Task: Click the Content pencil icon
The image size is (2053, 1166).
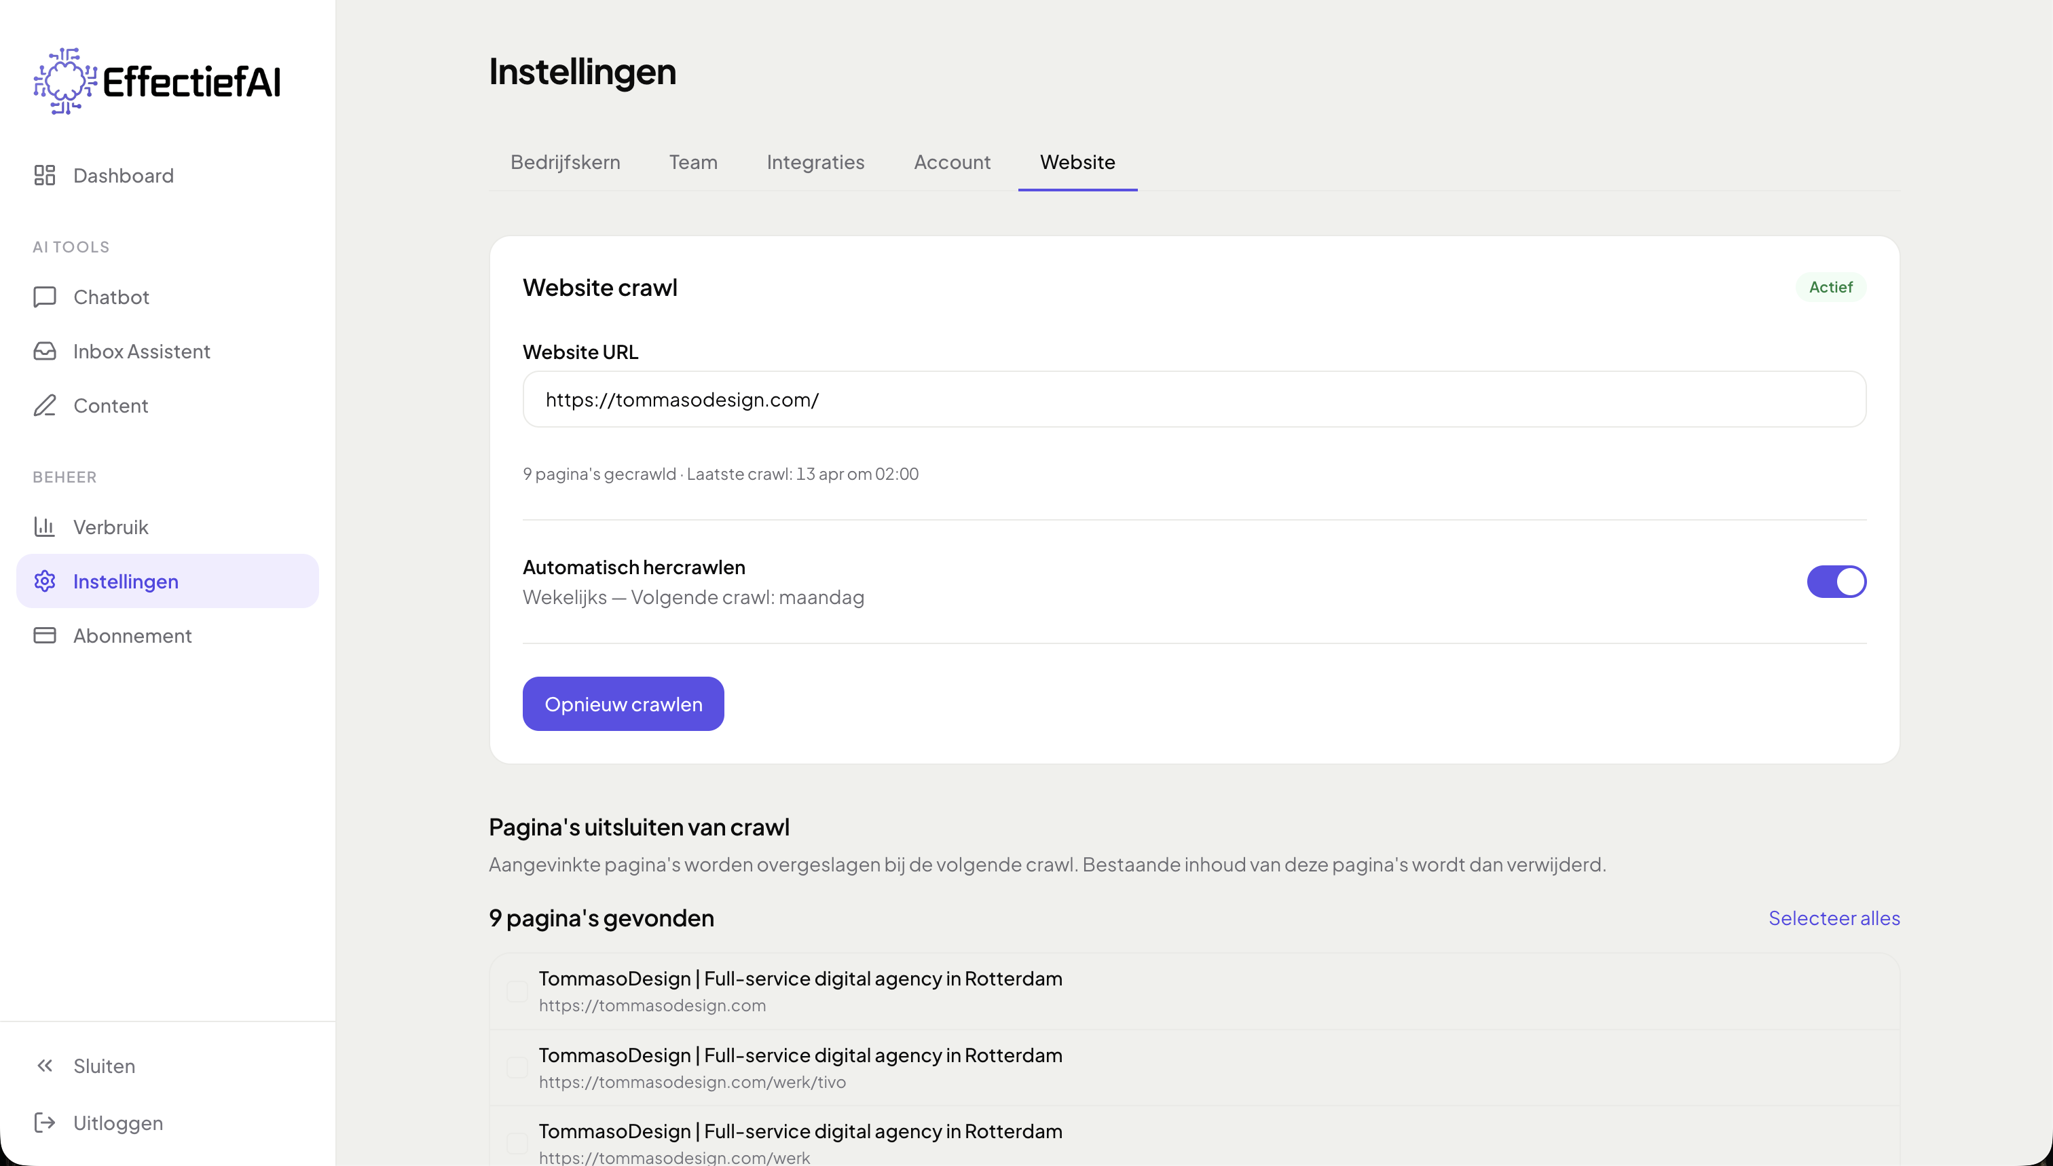Action: (x=45, y=406)
